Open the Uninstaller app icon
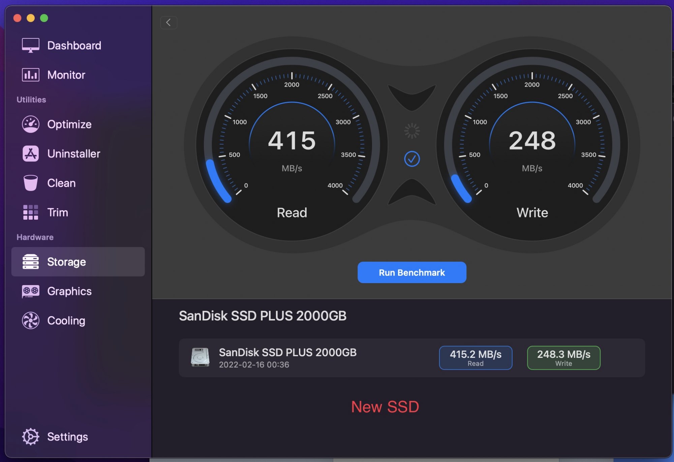This screenshot has width=674, height=462. point(30,154)
